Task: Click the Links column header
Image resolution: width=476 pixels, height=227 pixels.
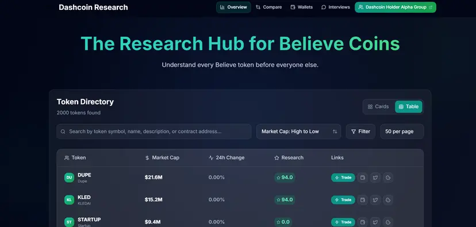Action: coord(337,158)
